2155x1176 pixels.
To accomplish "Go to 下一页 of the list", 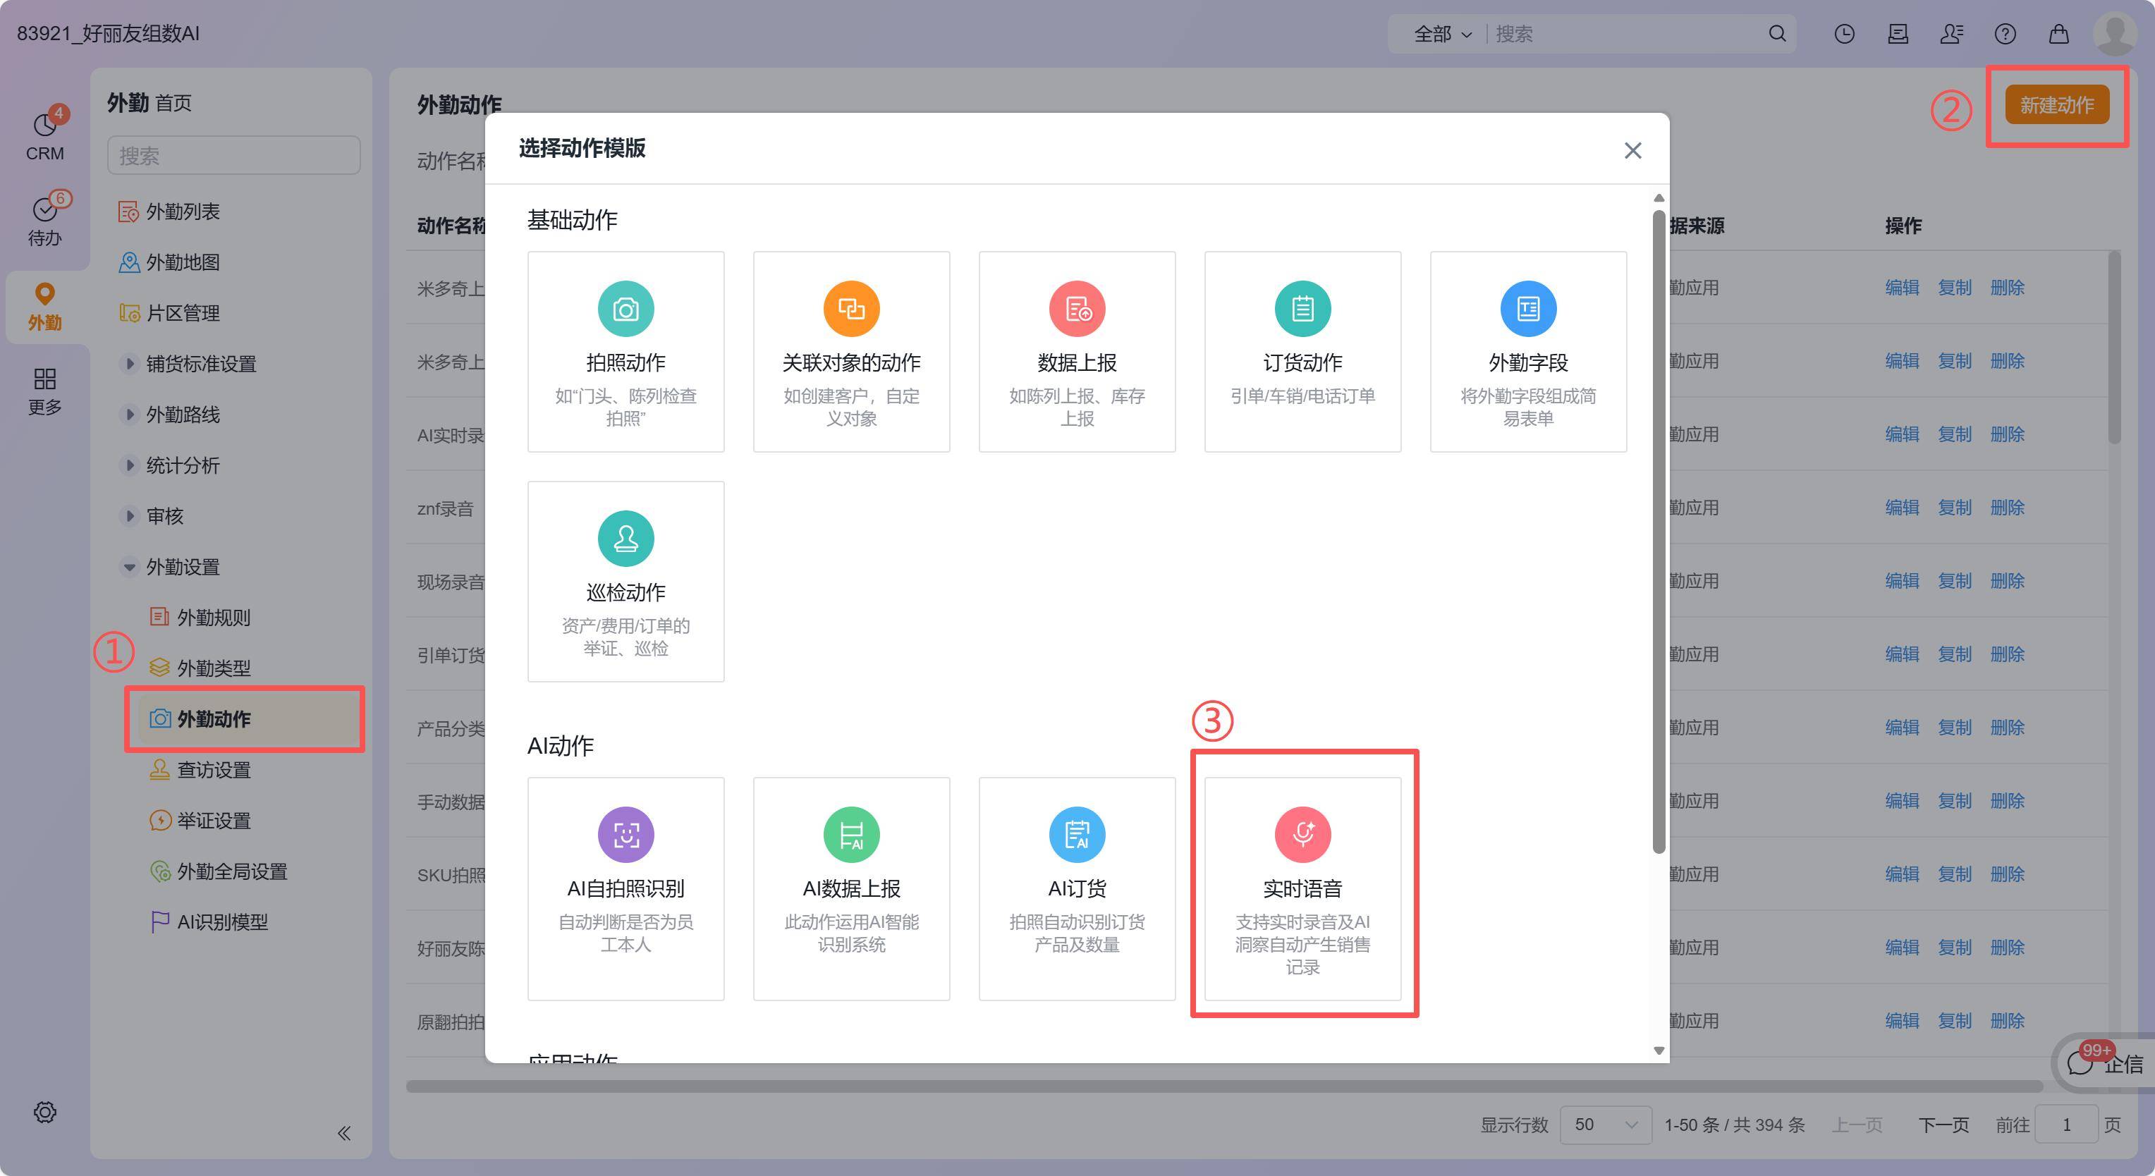I will (1943, 1125).
